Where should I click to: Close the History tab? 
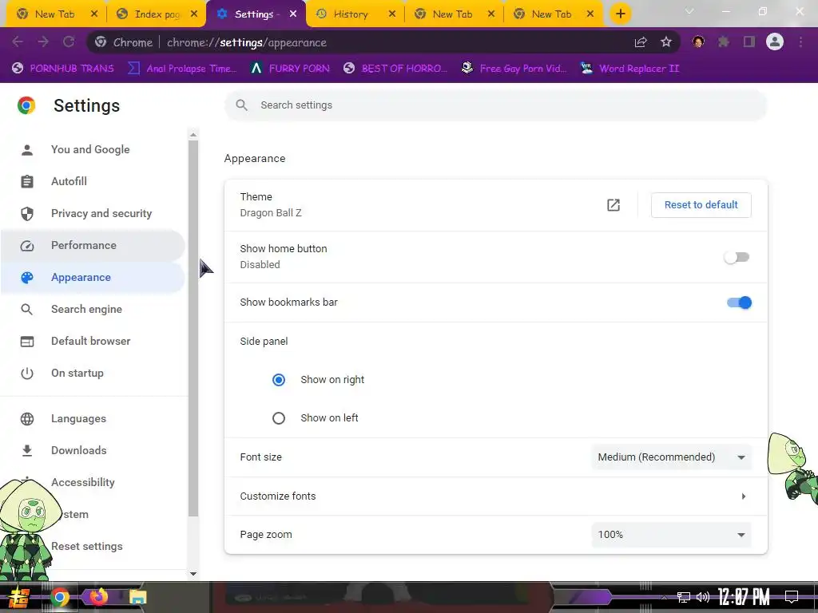pyautogui.click(x=392, y=14)
